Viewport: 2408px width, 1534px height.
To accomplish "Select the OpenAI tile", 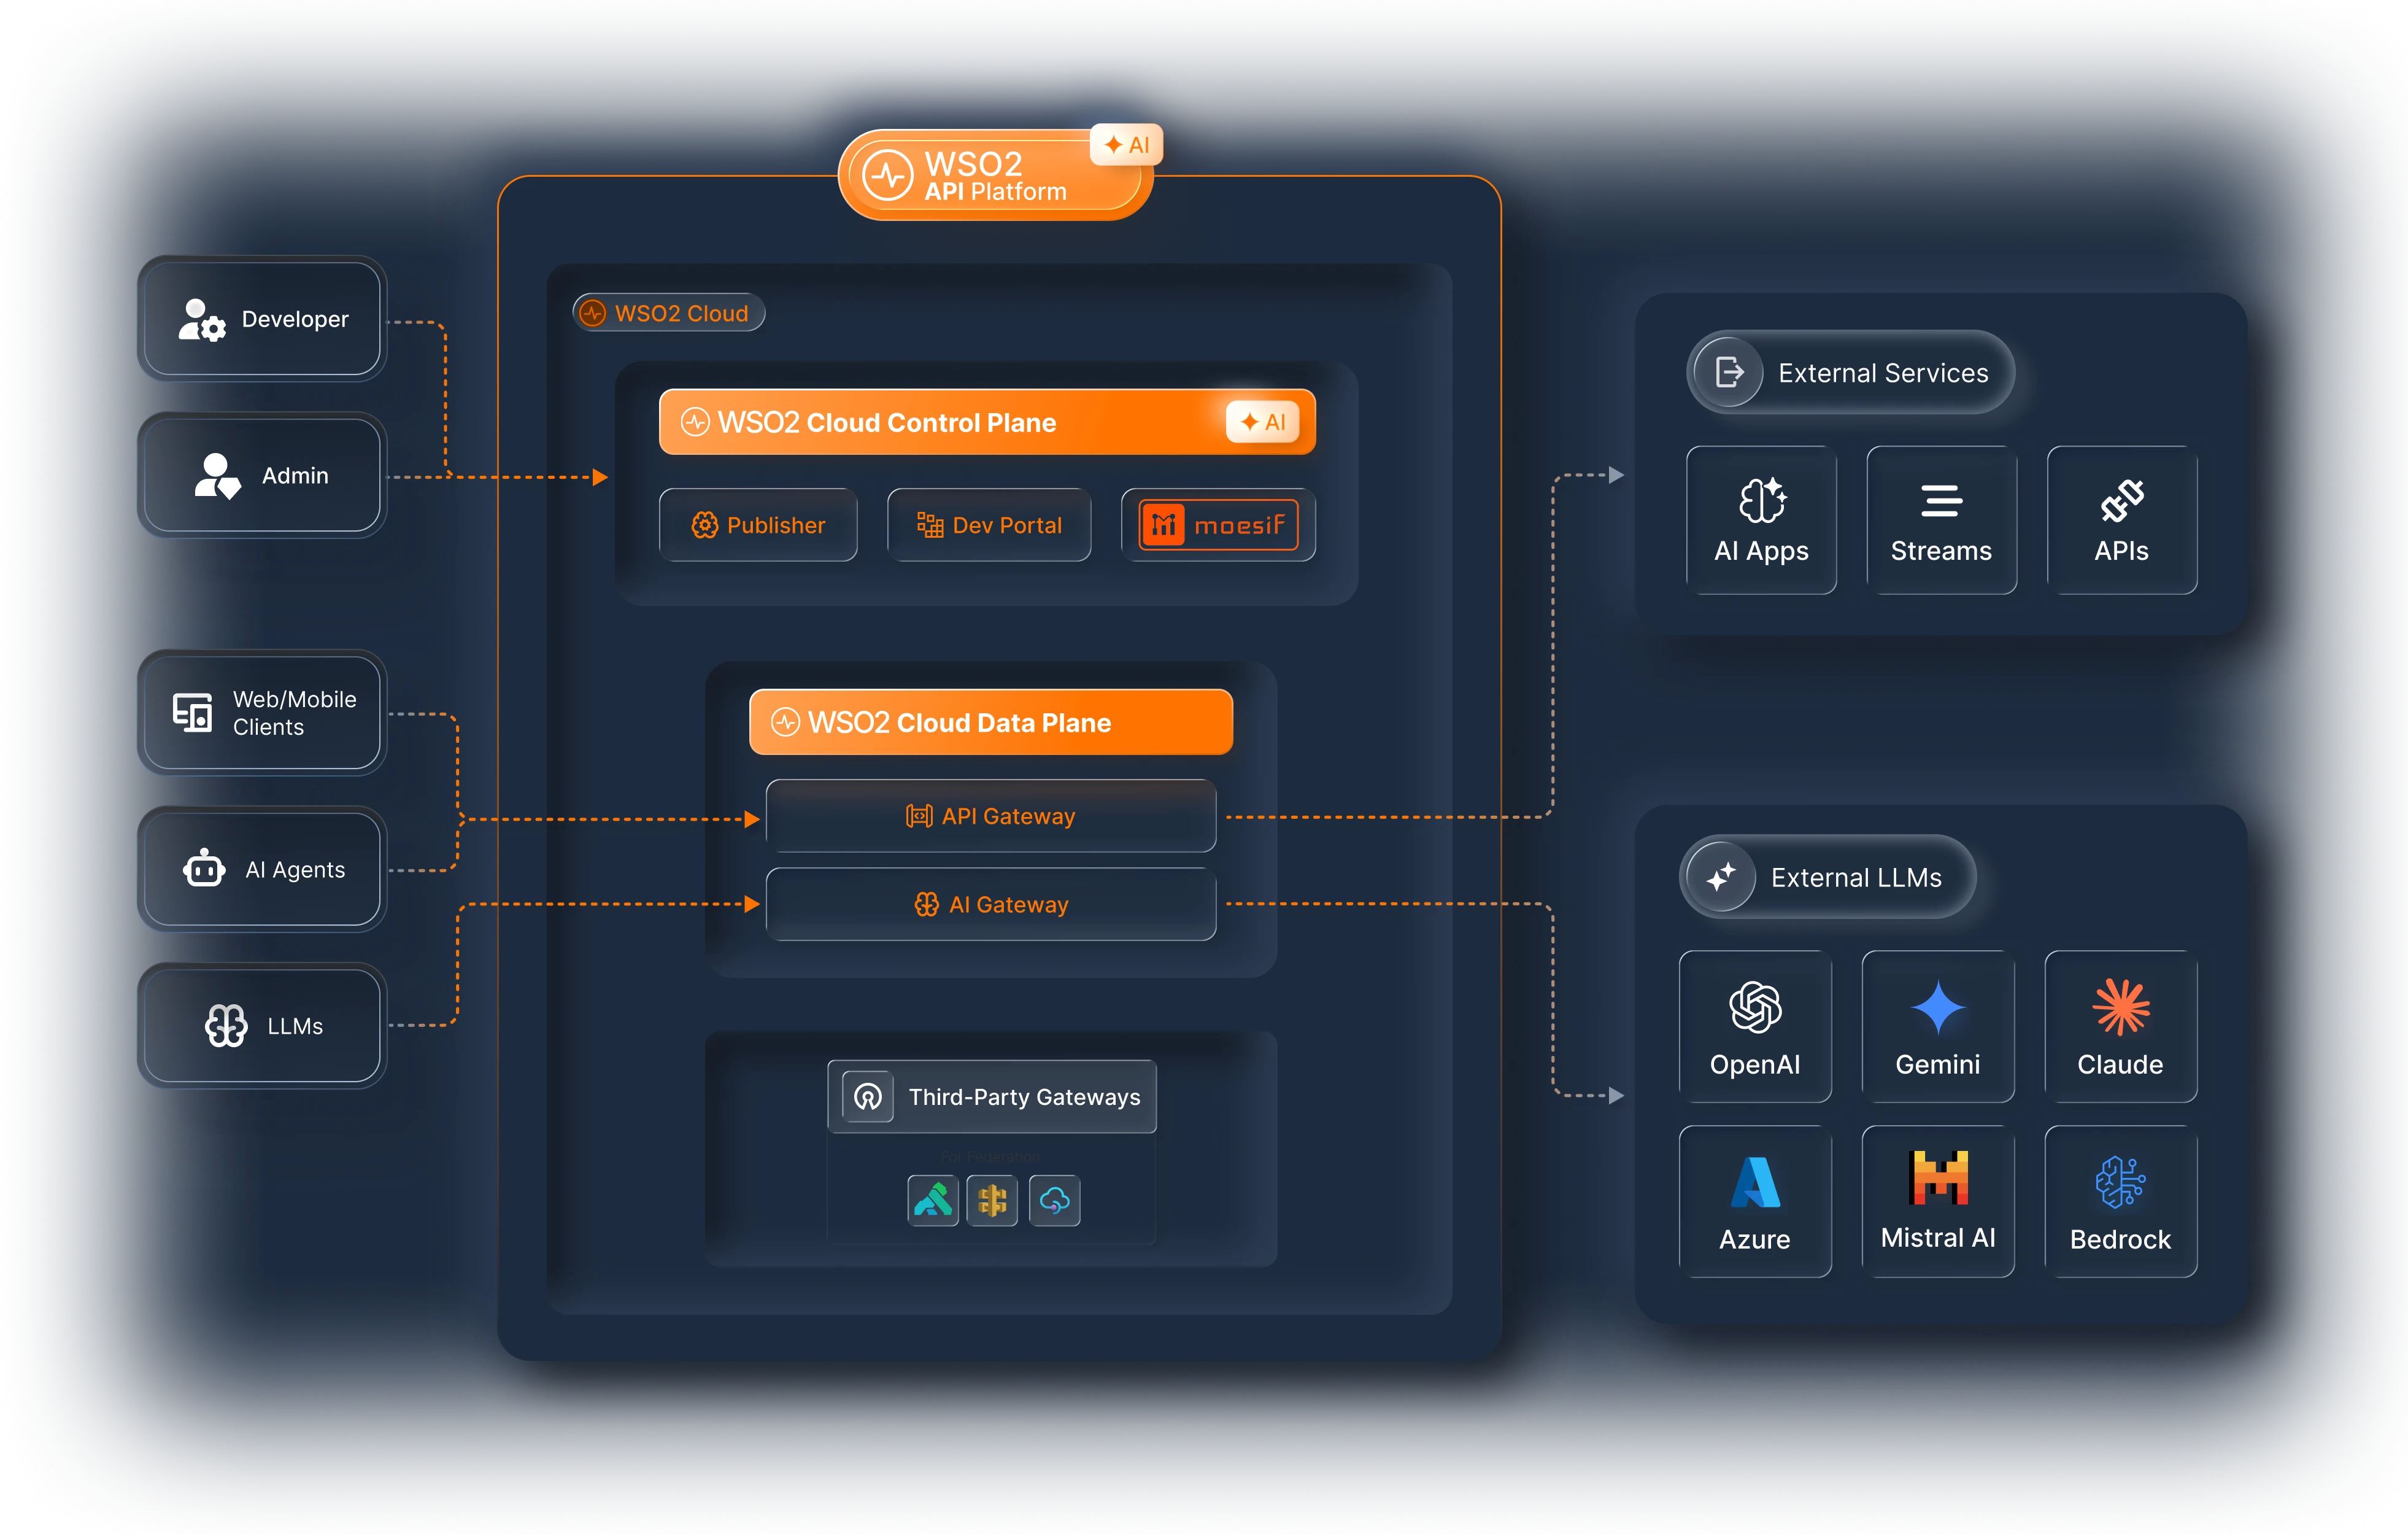I will pos(1755,1026).
